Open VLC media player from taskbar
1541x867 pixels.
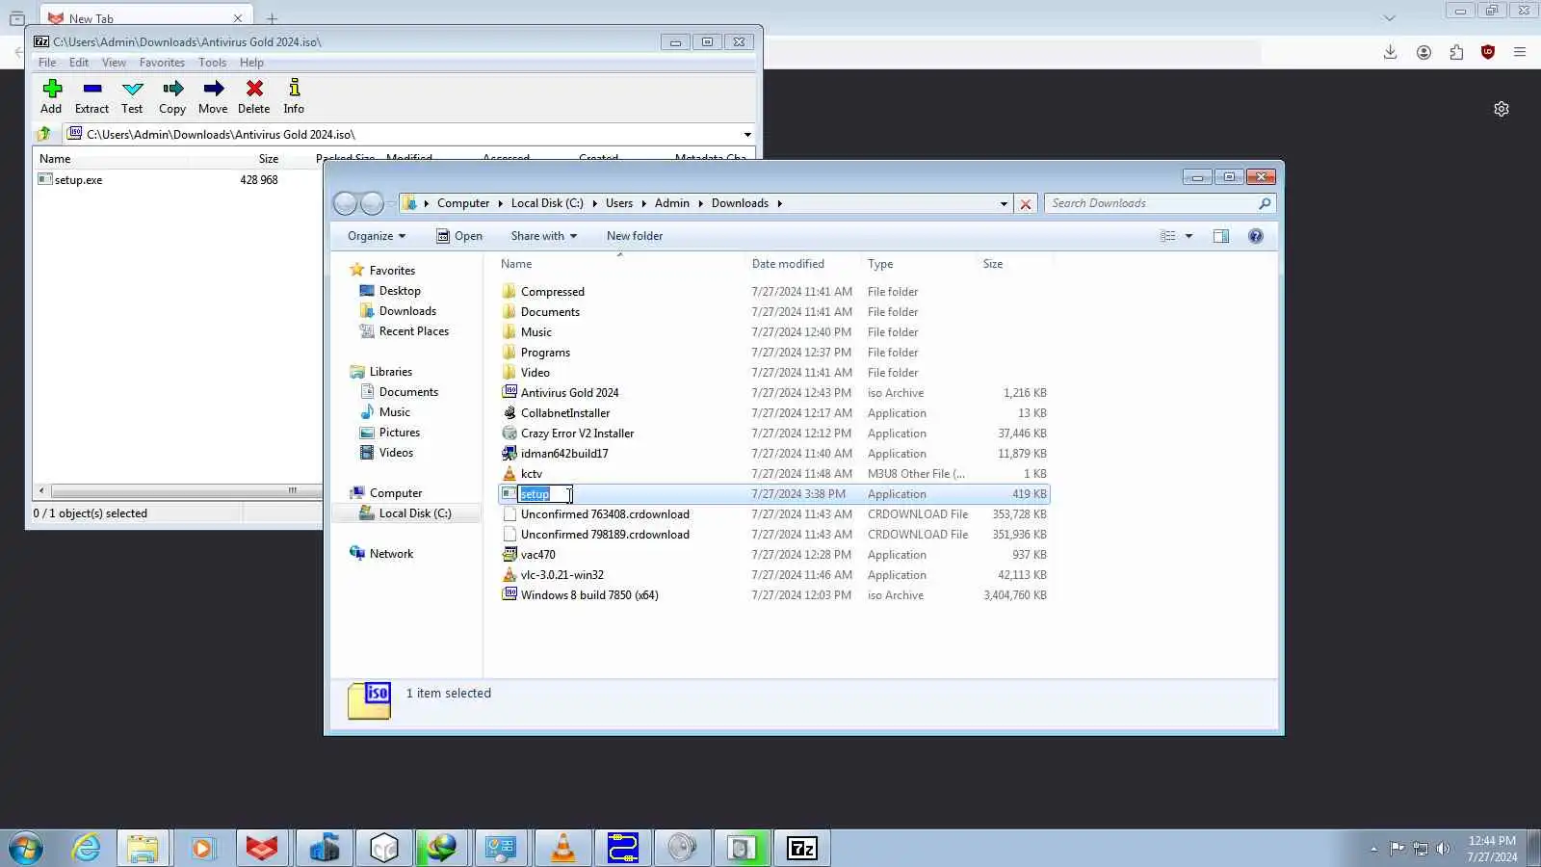[x=563, y=848]
